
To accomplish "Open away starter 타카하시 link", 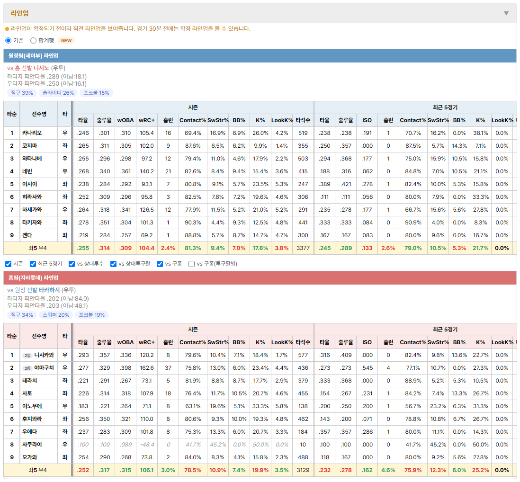I will 49,290.
